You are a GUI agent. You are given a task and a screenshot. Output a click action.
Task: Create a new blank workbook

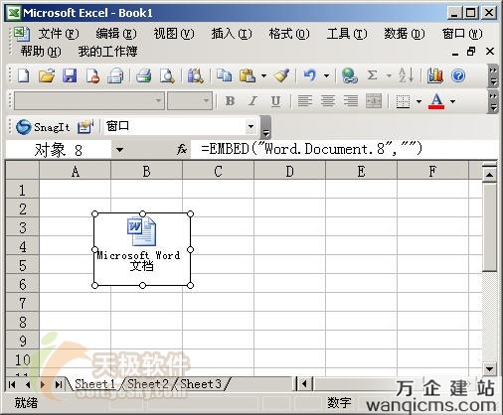(x=24, y=75)
